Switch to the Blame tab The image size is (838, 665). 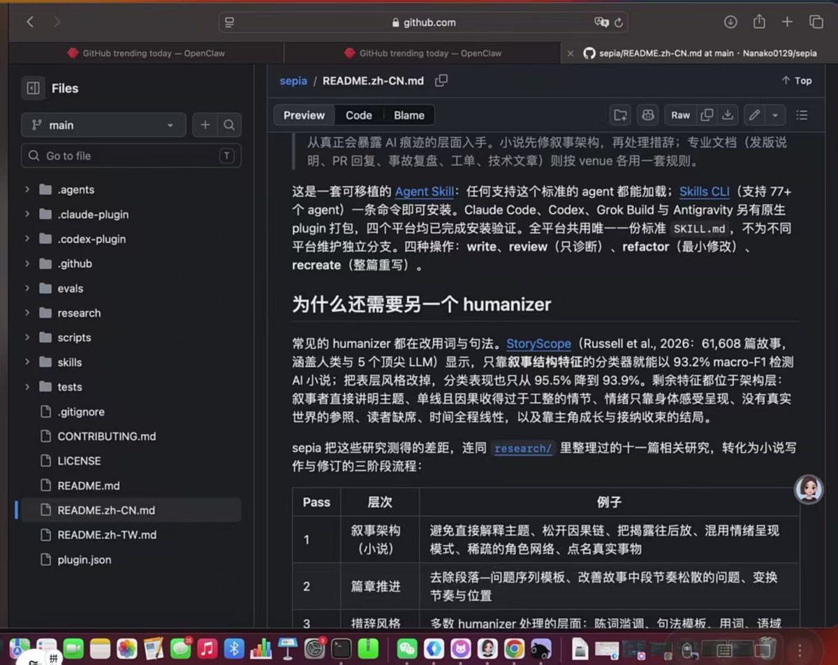coord(409,115)
